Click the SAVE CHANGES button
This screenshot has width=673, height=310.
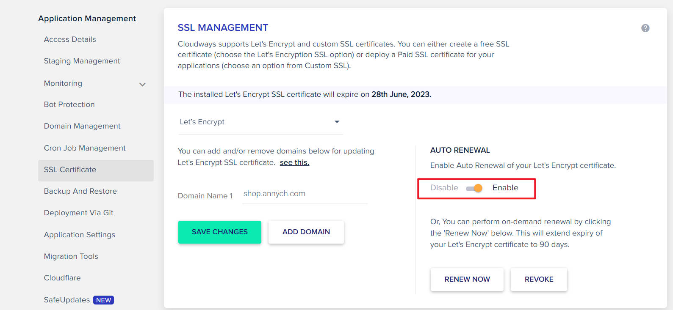[x=220, y=232]
